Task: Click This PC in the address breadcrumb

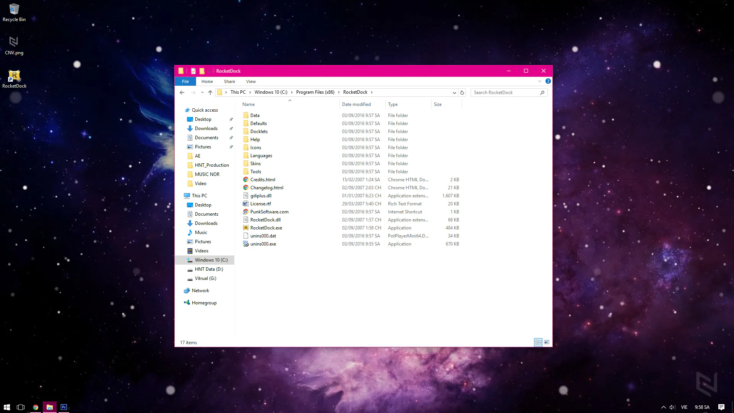Action: 238,92
